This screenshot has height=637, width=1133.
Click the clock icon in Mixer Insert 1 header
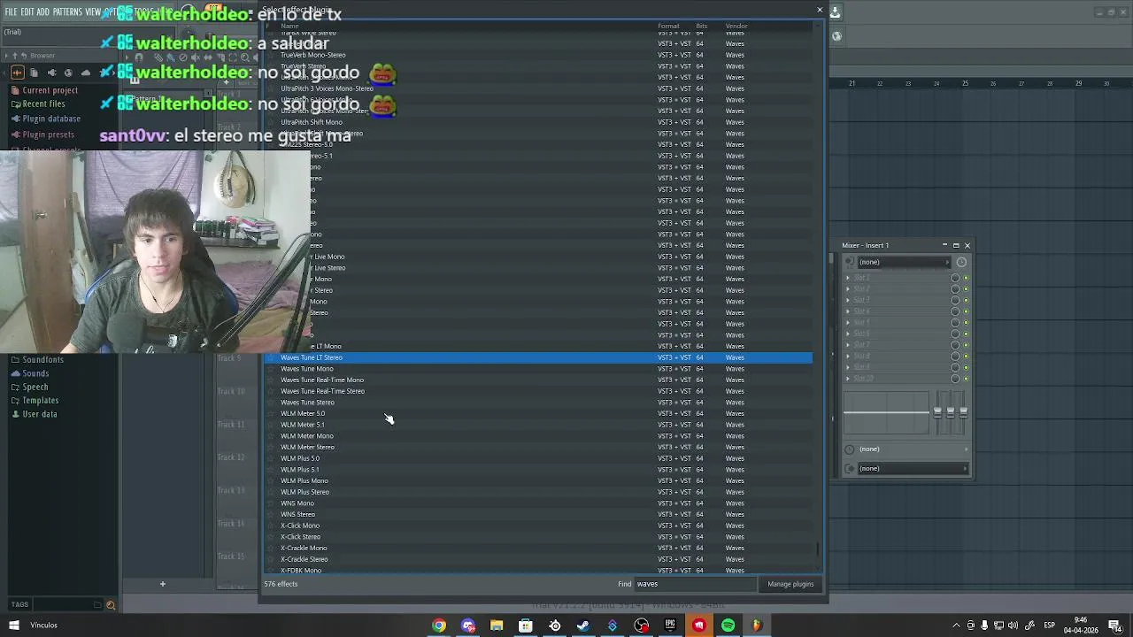(961, 262)
